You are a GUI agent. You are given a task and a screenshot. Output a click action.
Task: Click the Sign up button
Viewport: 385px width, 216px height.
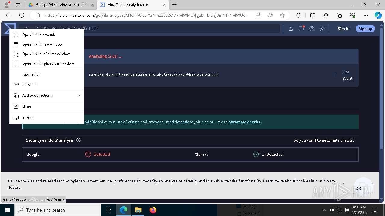(365, 28)
